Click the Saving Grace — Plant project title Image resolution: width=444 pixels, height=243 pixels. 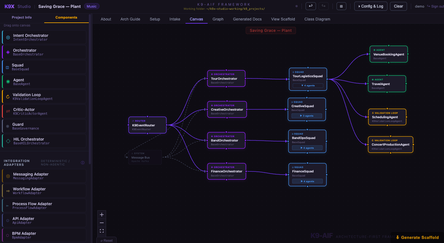(59, 6)
